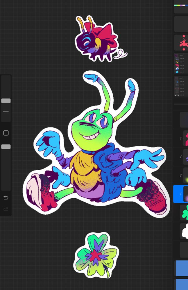
Task: Tap the square Modify button in sidebar
Action: tap(6, 133)
